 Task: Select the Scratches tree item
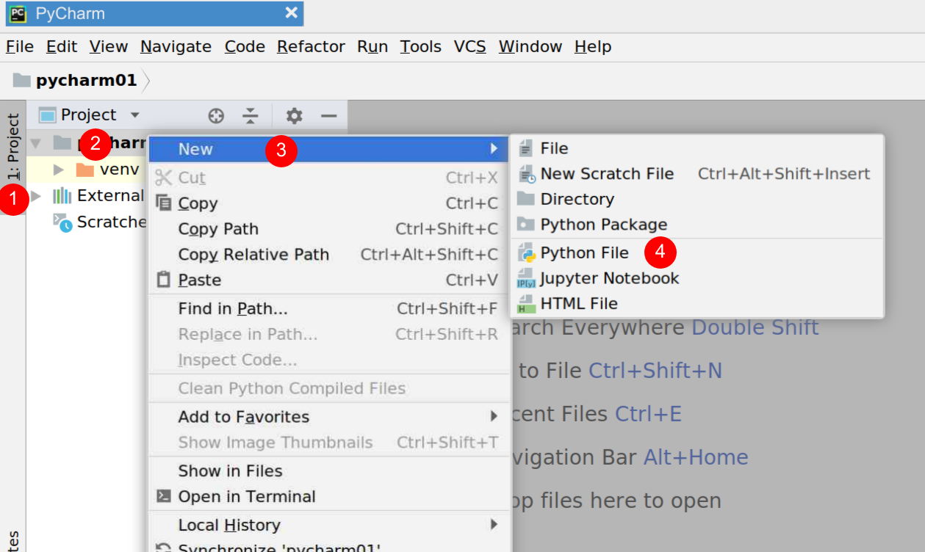[x=111, y=222]
